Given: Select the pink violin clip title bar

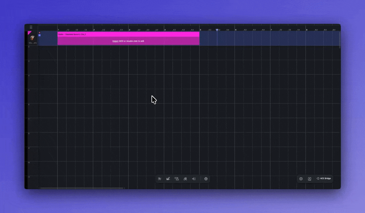Looking at the screenshot, I should point(128,34).
